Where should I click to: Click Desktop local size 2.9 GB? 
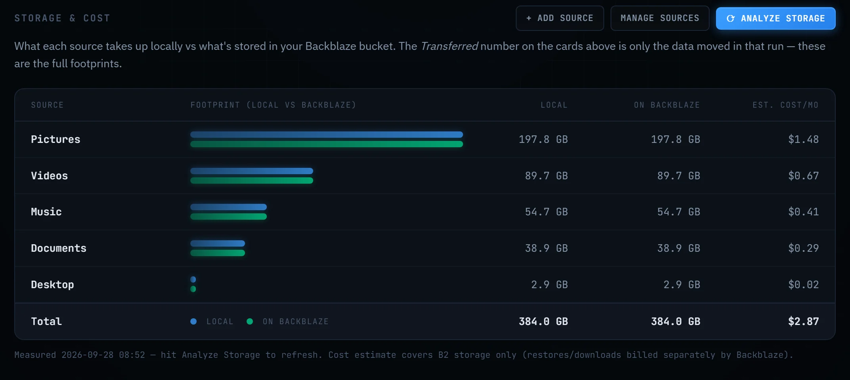[x=549, y=285]
